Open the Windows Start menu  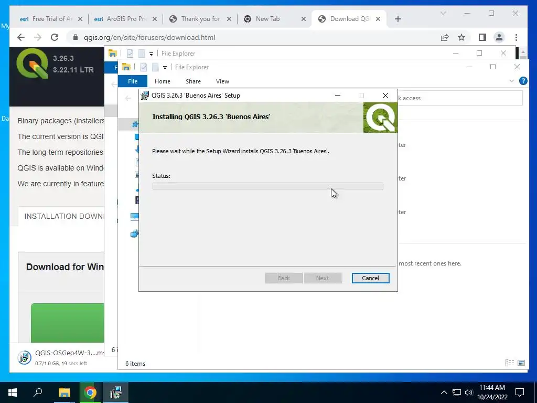(13, 393)
